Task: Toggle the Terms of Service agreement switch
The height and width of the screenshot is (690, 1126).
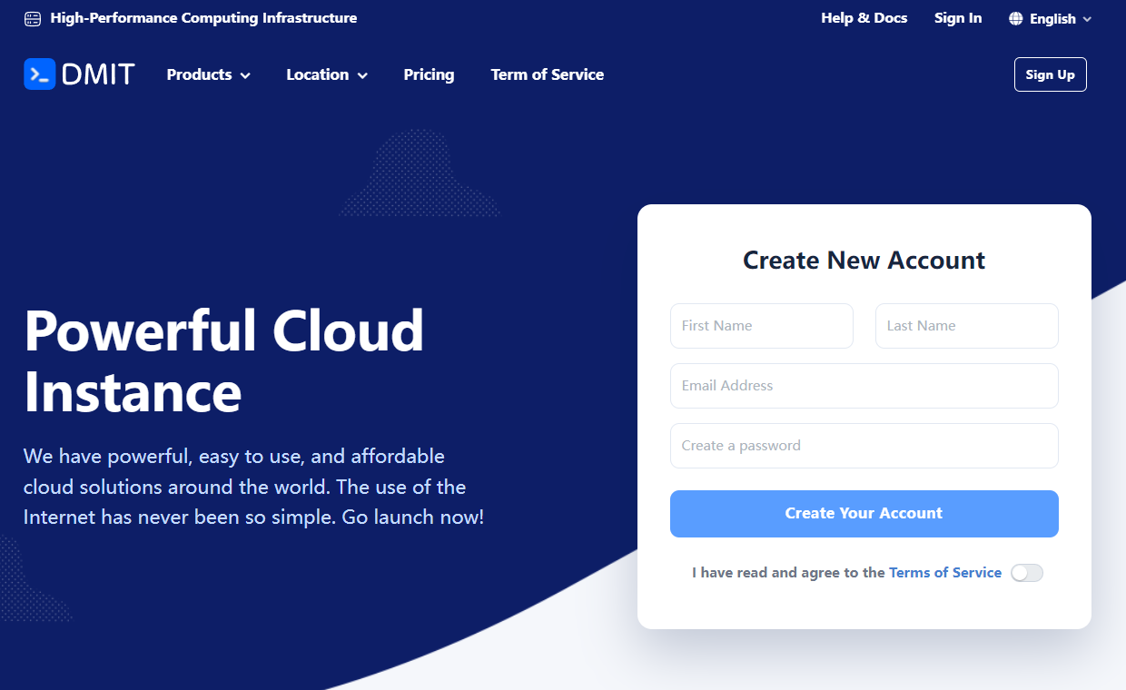Action: [1027, 573]
